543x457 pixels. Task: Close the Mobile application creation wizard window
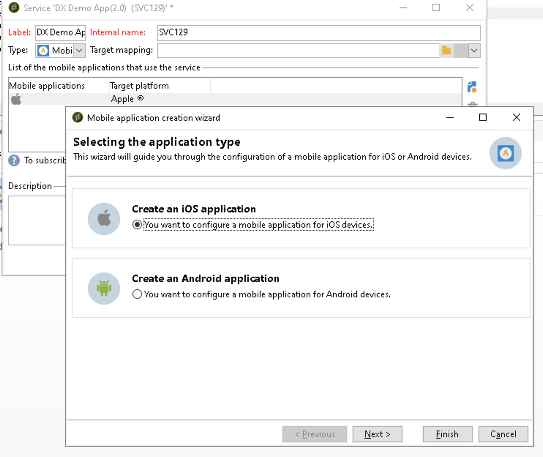pyautogui.click(x=516, y=117)
